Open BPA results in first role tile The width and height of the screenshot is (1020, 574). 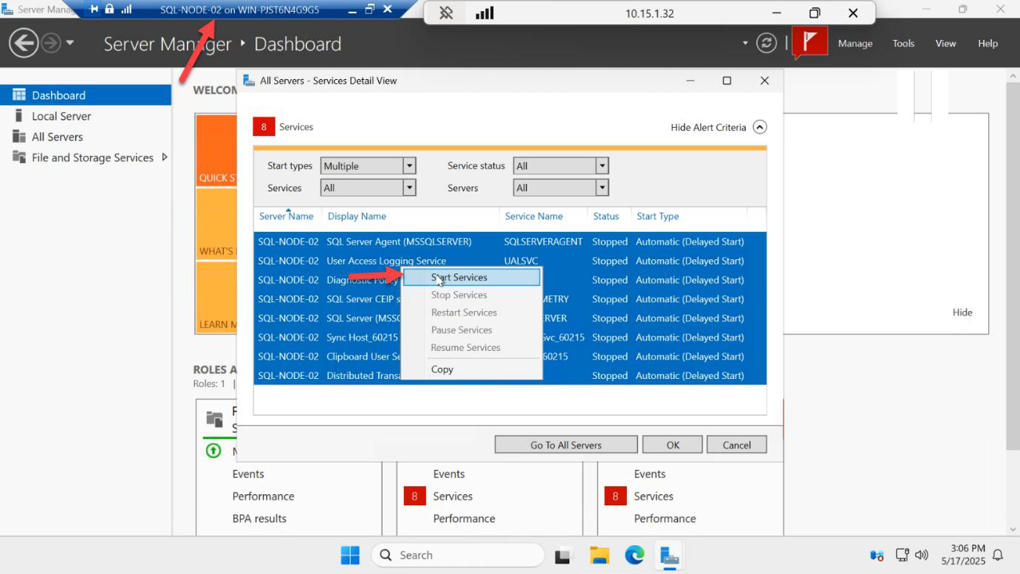coord(259,519)
